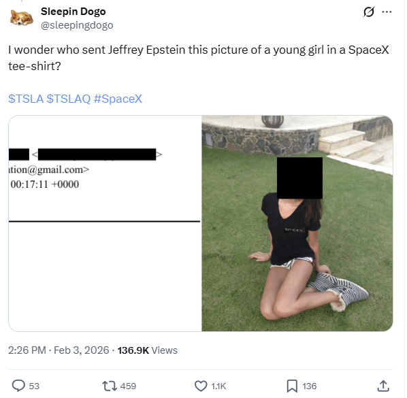Bookmark this post
407x398 pixels.
292,386
